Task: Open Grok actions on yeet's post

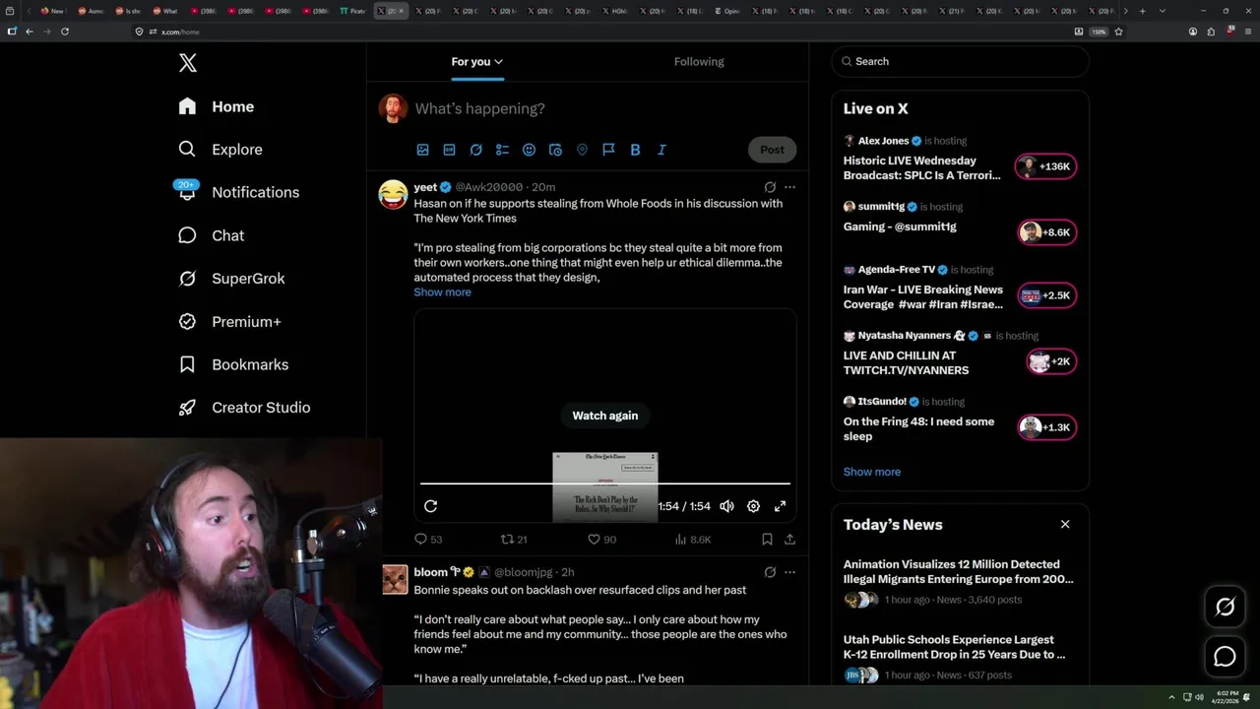Action: pyautogui.click(x=770, y=187)
